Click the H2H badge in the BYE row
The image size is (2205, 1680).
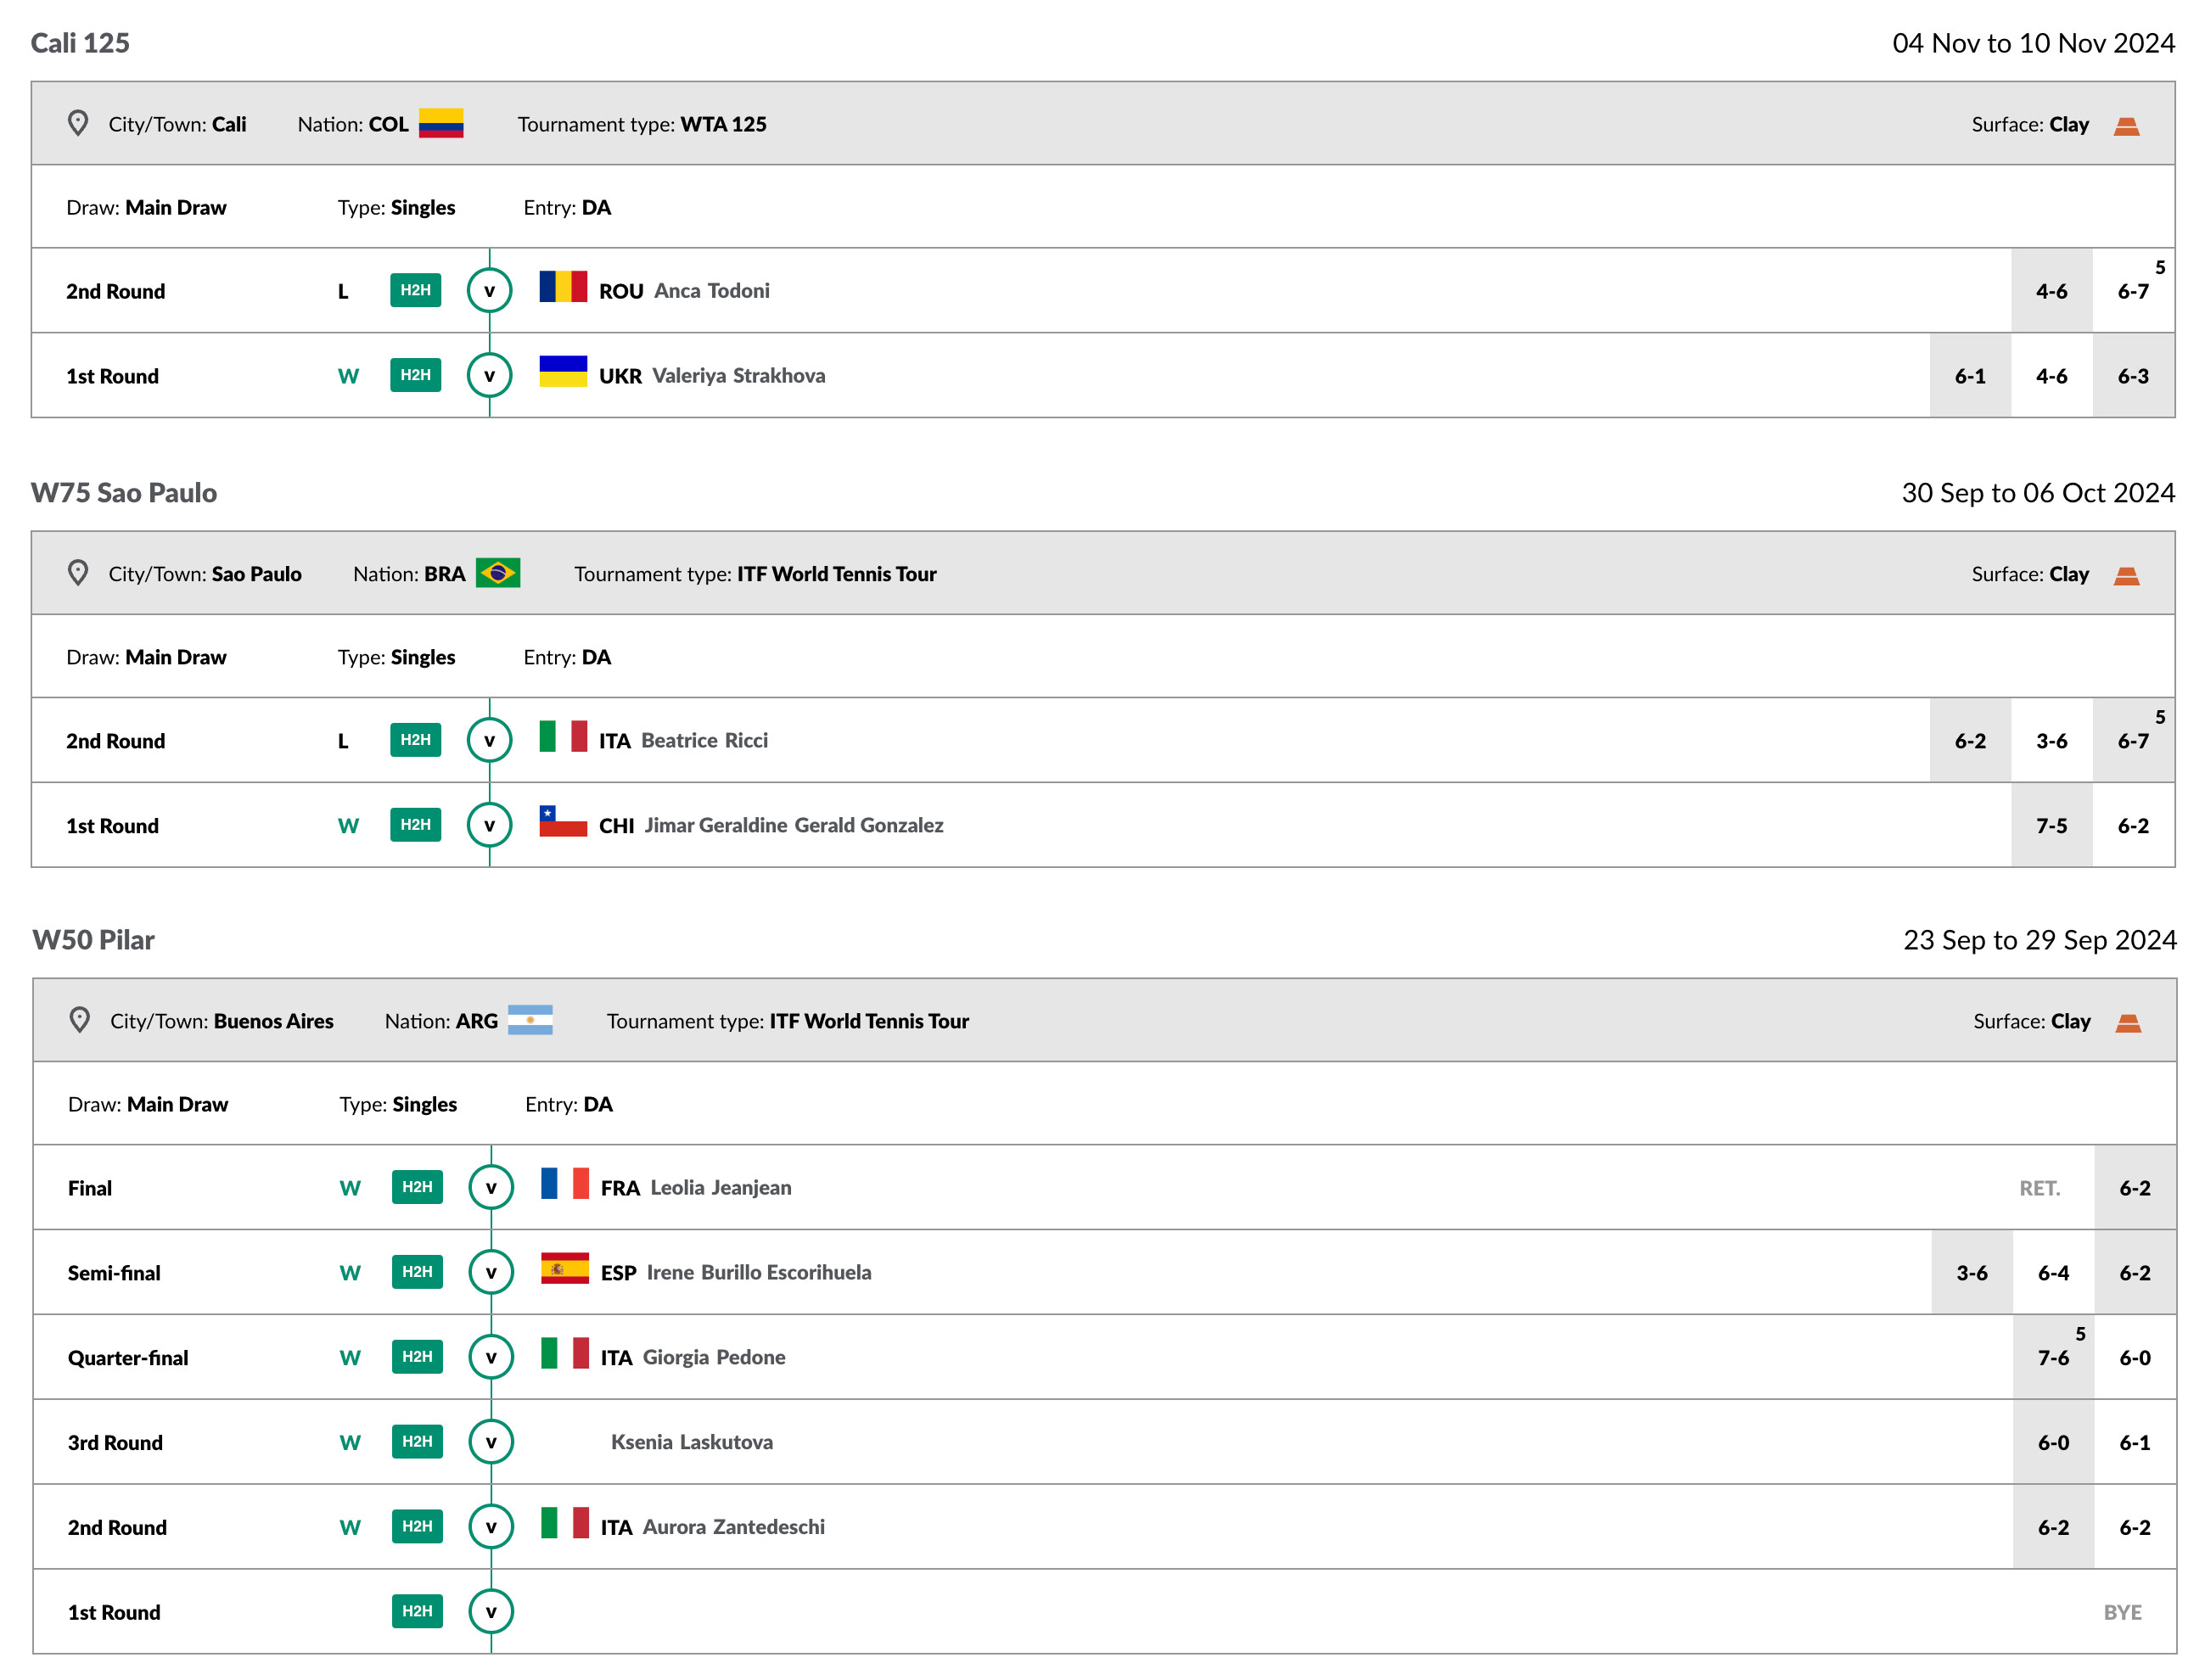pyautogui.click(x=417, y=1611)
